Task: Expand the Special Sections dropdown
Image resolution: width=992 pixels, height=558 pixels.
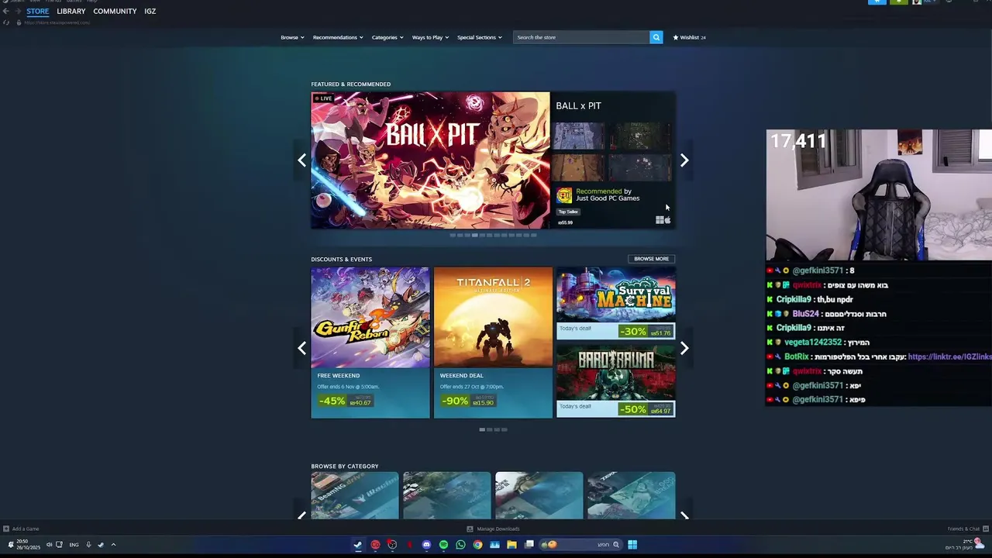Action: [x=480, y=37]
